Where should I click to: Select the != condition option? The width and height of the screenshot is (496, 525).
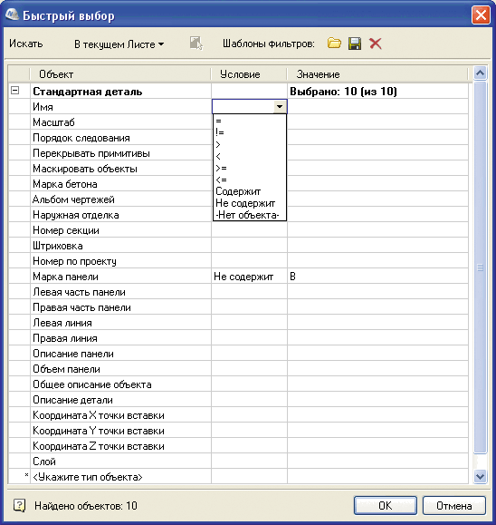(220, 132)
